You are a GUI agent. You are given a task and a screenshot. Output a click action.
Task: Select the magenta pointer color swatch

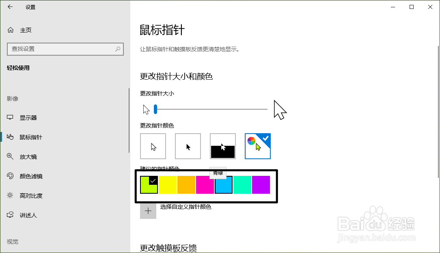[x=205, y=185]
